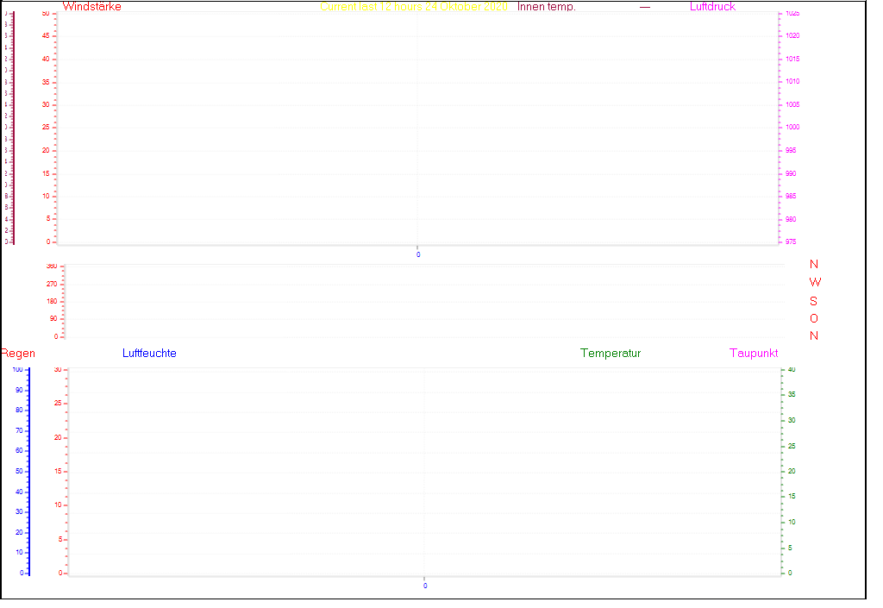The height and width of the screenshot is (608, 883).
Task: Click the 15 mark on red rain axis
Action: tap(59, 472)
